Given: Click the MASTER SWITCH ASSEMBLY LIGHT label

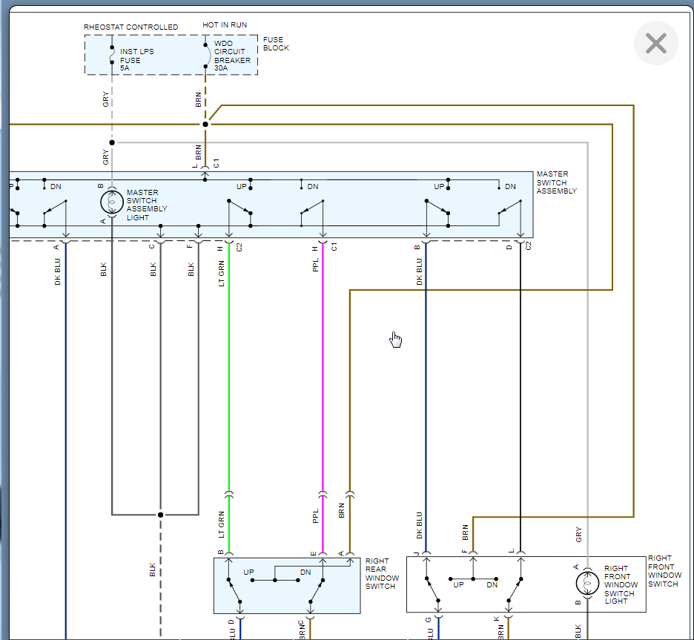Looking at the screenshot, I should [147, 205].
